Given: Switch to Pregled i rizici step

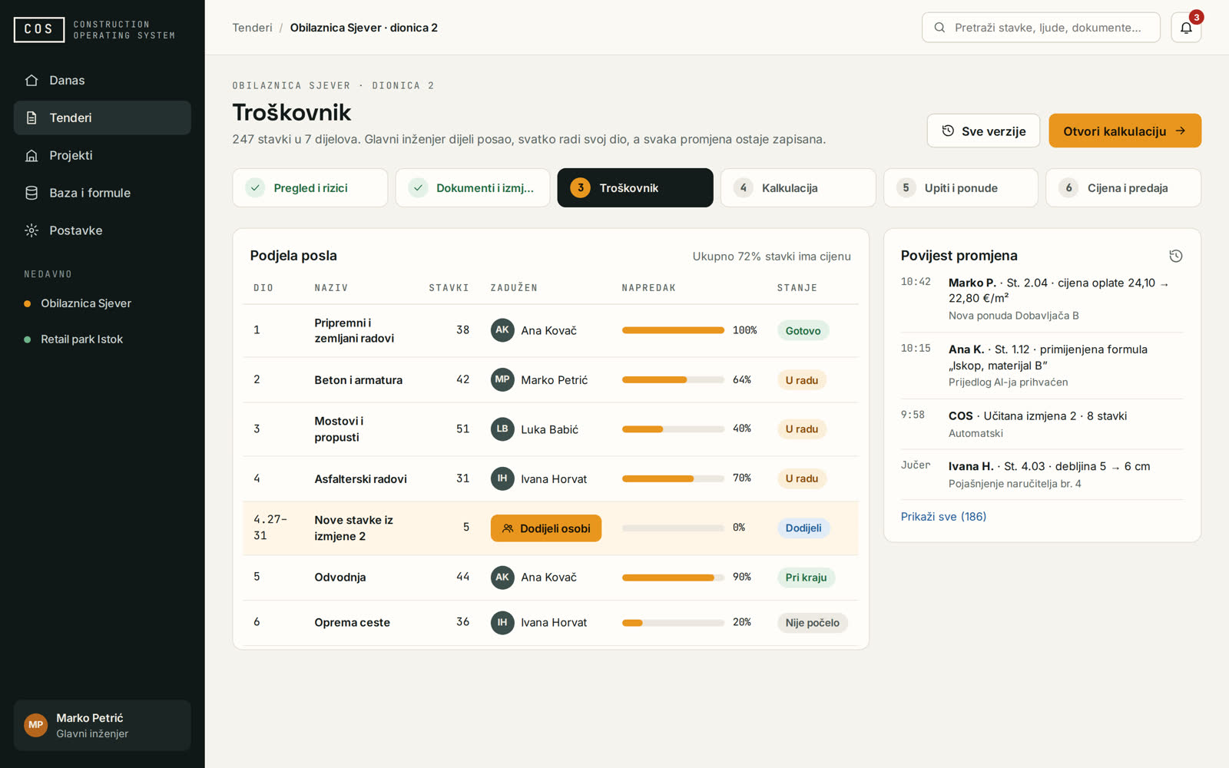Looking at the screenshot, I should pyautogui.click(x=310, y=187).
